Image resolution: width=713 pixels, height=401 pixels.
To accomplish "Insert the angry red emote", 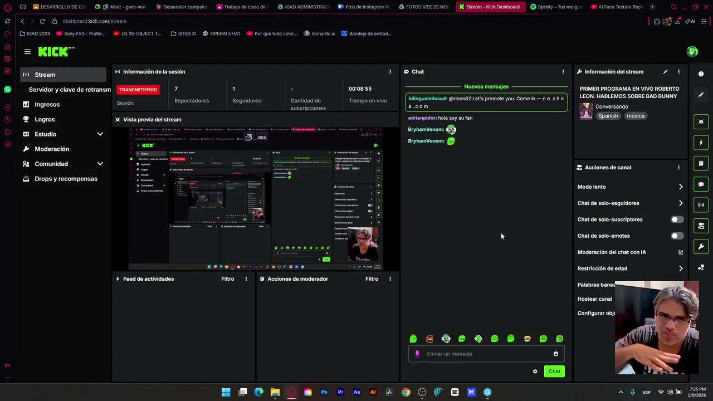I will pyautogui.click(x=429, y=339).
